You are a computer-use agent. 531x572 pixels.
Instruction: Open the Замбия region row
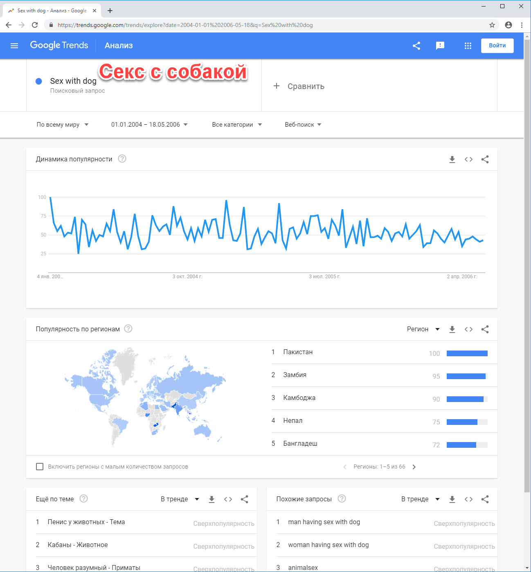point(385,375)
